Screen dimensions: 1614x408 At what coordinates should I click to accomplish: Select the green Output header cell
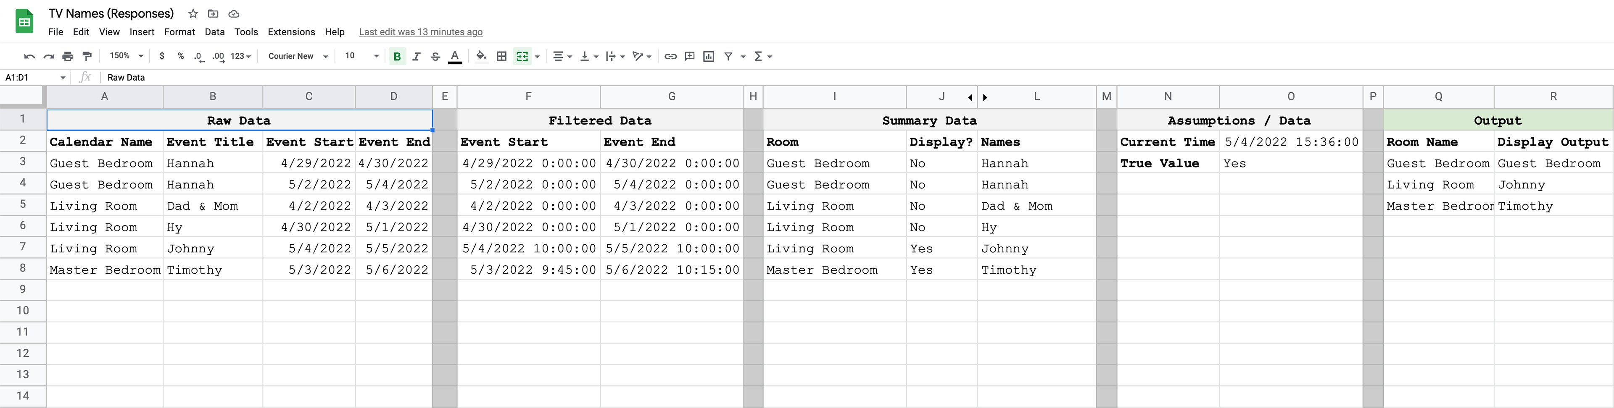click(1498, 120)
